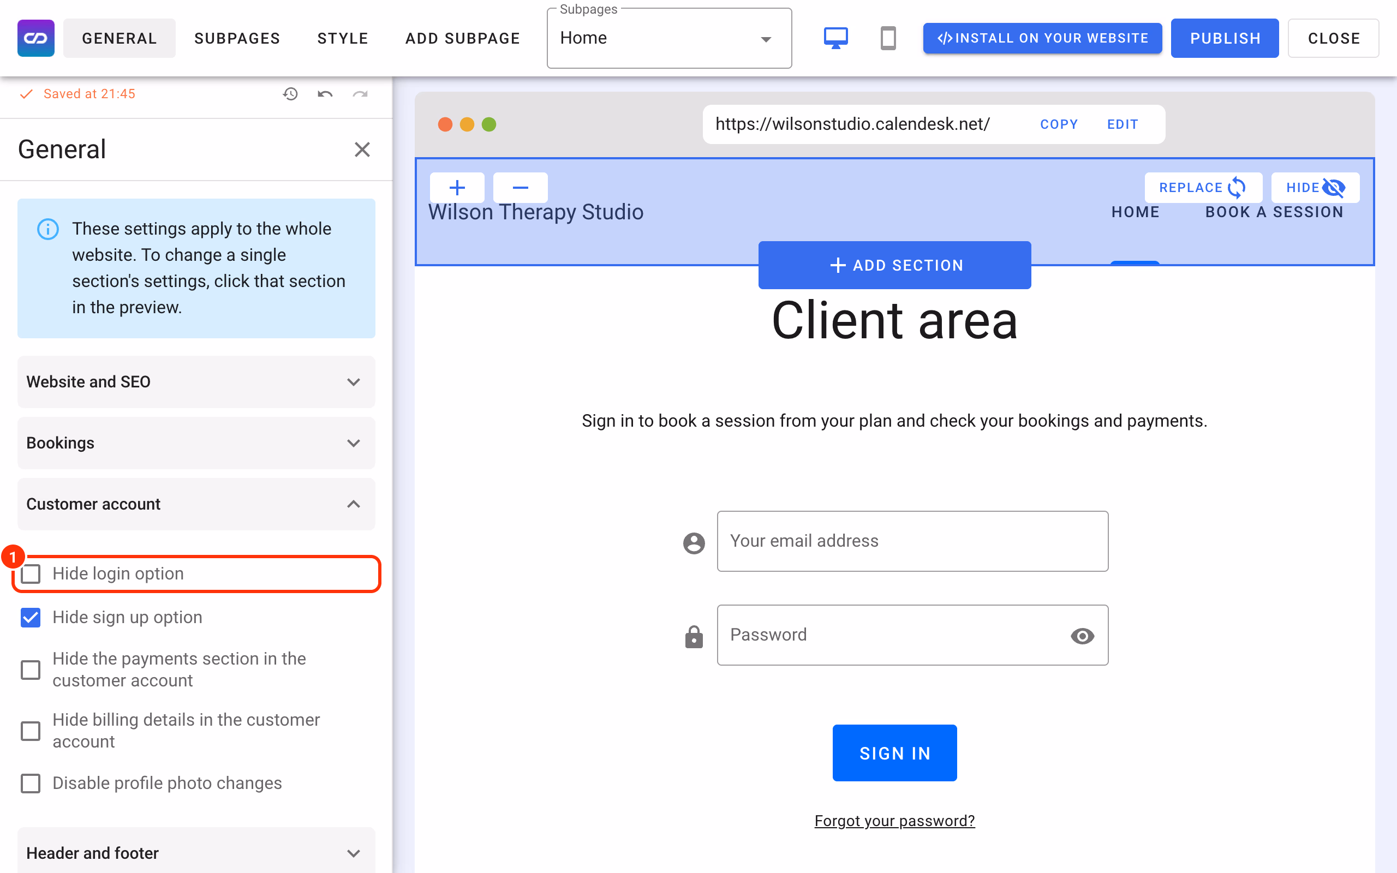
Task: Check Hide billing details checkbox
Action: (31, 731)
